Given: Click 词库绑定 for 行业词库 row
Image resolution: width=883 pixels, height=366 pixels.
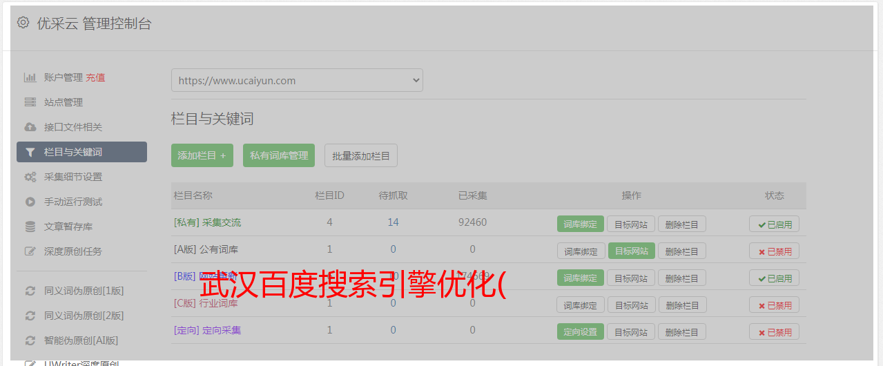Looking at the screenshot, I should pyautogui.click(x=581, y=305).
